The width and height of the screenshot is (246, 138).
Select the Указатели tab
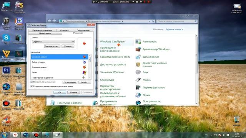(x=78, y=33)
